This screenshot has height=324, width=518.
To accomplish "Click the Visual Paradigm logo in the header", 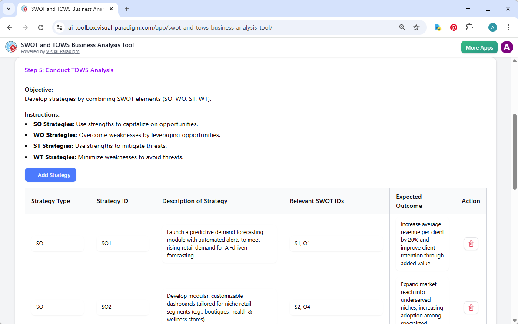I will 11,47.
